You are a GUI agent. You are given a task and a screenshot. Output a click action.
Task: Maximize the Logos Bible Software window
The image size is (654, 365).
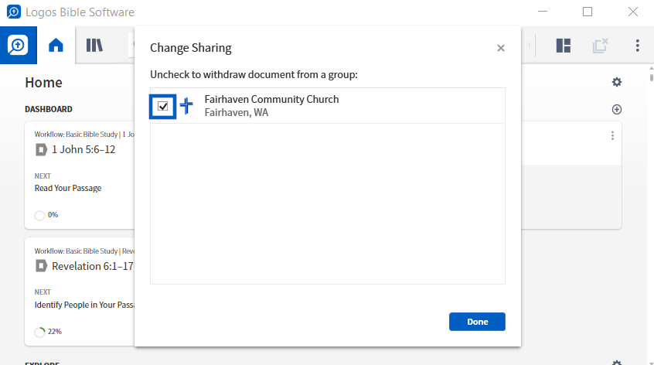(588, 12)
